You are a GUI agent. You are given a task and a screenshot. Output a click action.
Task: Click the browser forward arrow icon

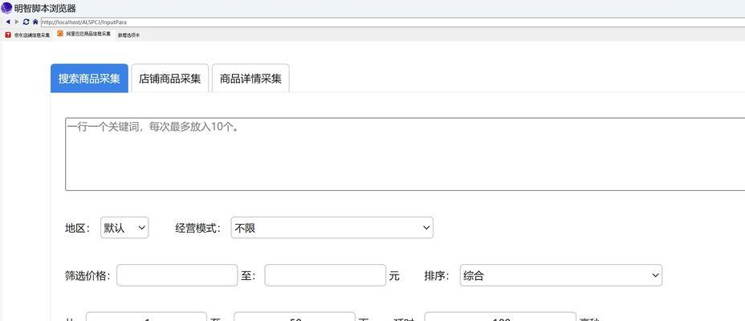tap(17, 22)
